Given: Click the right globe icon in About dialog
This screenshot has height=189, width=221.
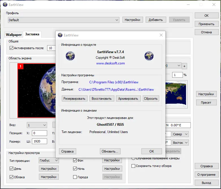Looking at the screenshot, I should coord(149,56).
